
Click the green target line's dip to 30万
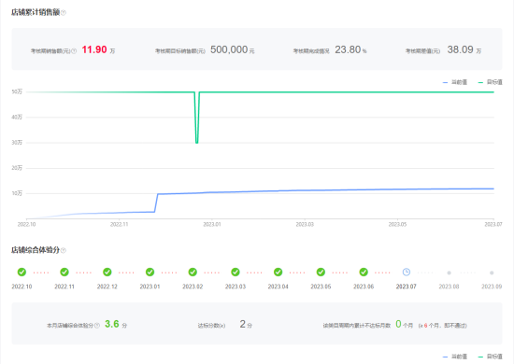tap(196, 142)
